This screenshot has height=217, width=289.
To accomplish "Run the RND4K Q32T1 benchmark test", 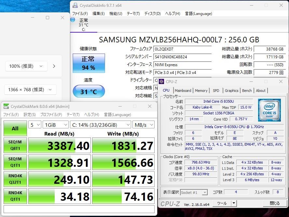I will [15, 179].
